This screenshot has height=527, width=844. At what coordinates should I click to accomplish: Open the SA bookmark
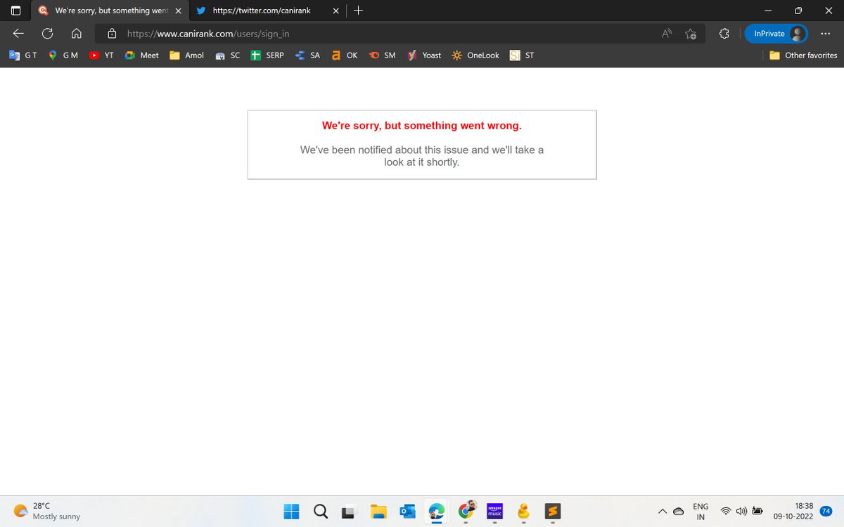pyautogui.click(x=308, y=55)
